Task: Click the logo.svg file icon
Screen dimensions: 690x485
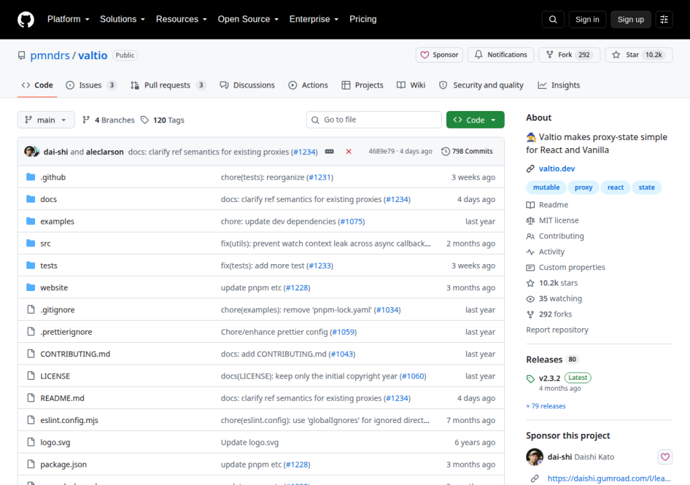Action: coord(30,442)
